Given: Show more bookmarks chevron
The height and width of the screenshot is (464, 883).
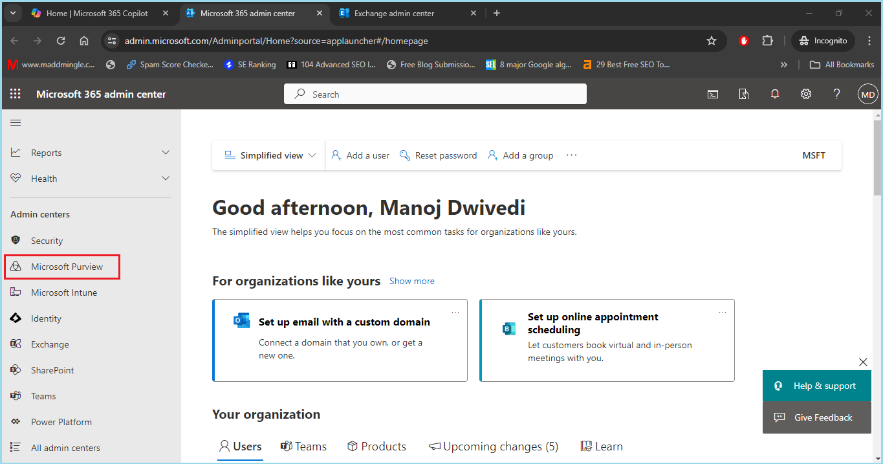Looking at the screenshot, I should pos(784,65).
